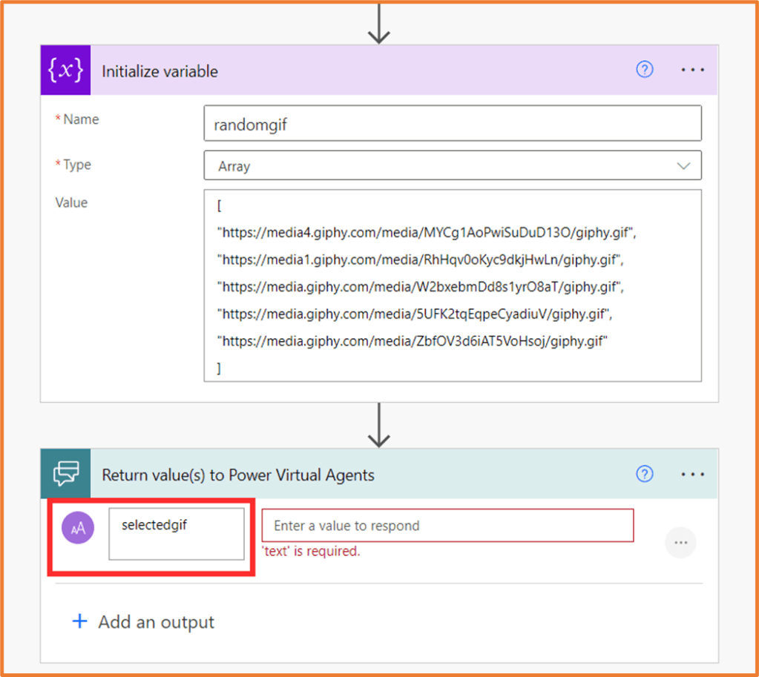This screenshot has height=677, width=759.
Task: Open help for Initialize variable action
Action: (645, 70)
